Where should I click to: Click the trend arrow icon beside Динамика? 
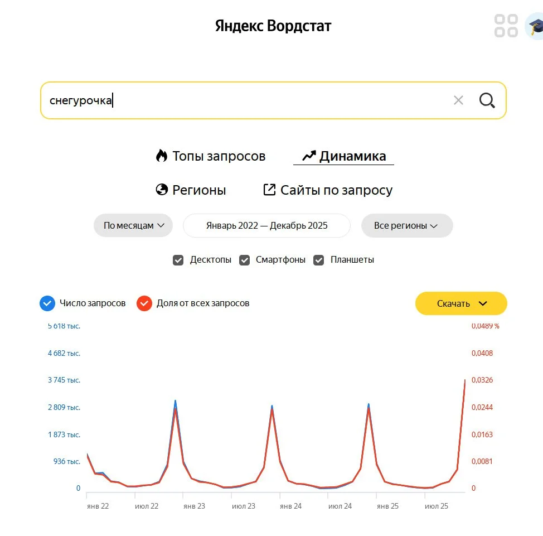tap(309, 156)
